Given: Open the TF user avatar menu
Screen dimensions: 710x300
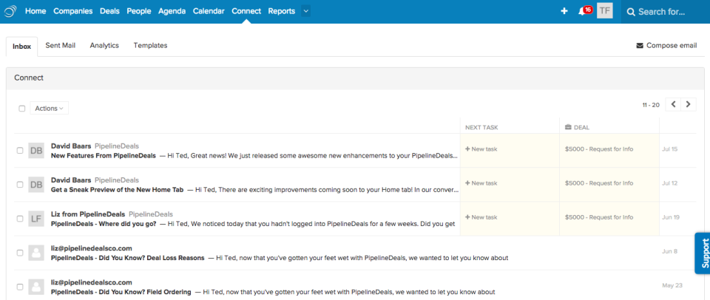Looking at the screenshot, I should click(x=604, y=11).
